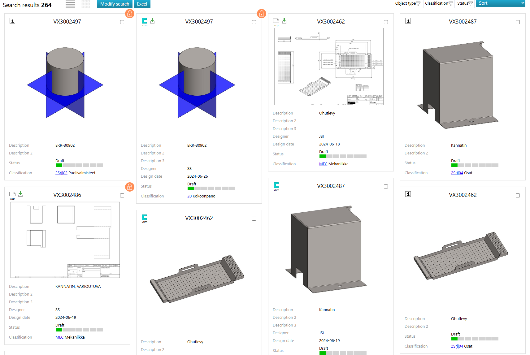Click the vxp file icon on the VX3002486 card
This screenshot has width=530, height=355.
pos(12,194)
